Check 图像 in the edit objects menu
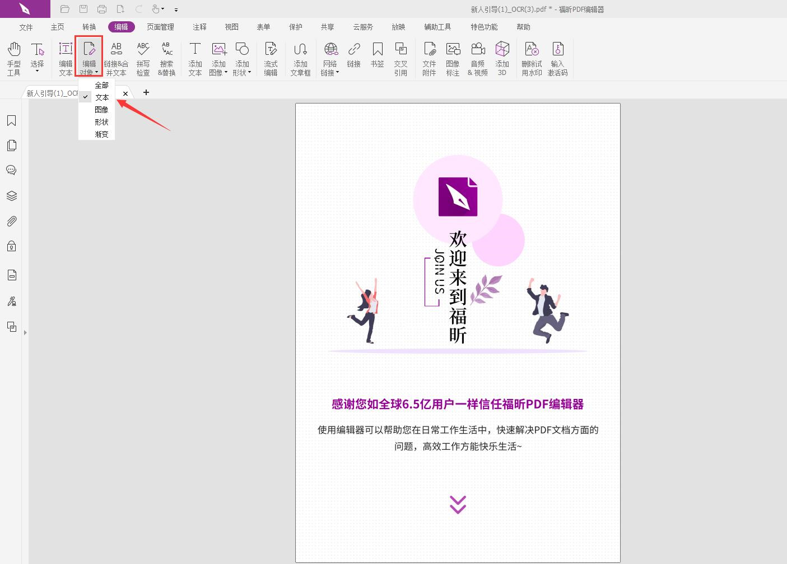This screenshot has width=787, height=564. pyautogui.click(x=101, y=109)
